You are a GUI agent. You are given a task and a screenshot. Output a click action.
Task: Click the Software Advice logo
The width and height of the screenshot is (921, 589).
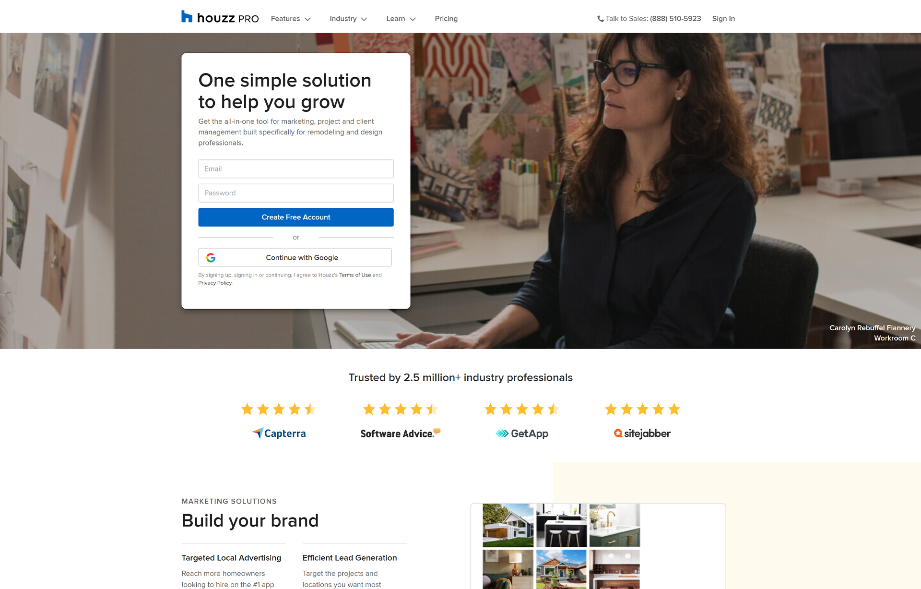coord(400,433)
